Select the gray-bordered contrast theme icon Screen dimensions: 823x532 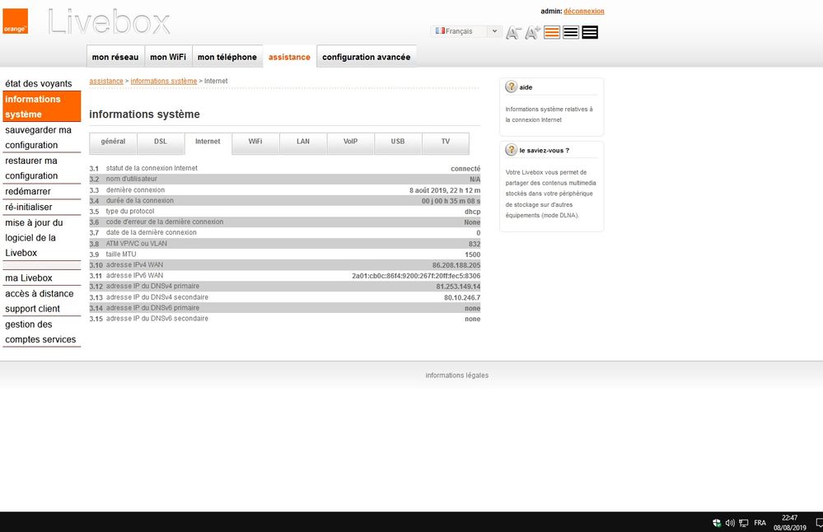[571, 32]
